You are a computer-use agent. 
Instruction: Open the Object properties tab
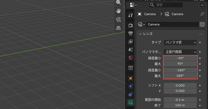(x=131, y=78)
